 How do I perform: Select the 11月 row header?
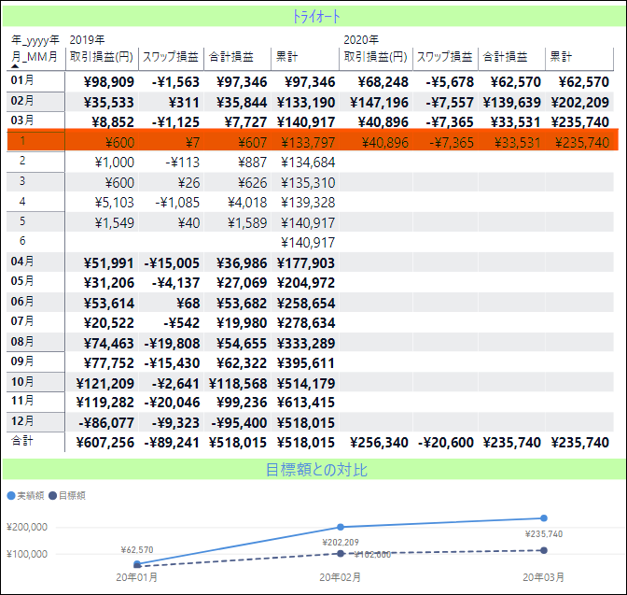tap(22, 401)
